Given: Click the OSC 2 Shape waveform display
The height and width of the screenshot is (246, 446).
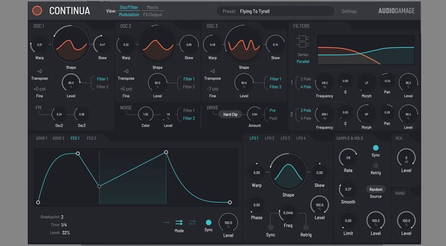Looking at the screenshot, I should point(158,45).
